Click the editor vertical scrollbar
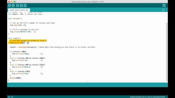Image resolution: width=175 pixels, height=98 pixels. click(167, 52)
